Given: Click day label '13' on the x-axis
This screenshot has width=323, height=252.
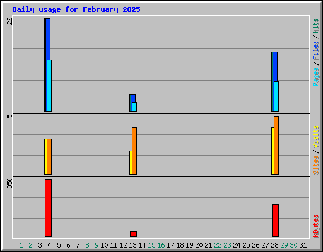Looking at the screenshot, I should (132, 245).
